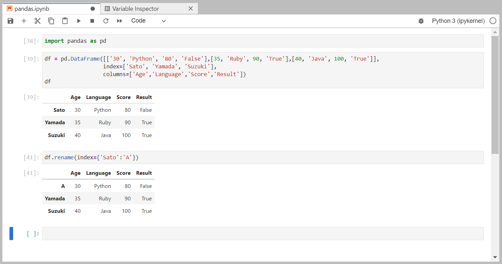Restart the kernel
This screenshot has width=502, height=264.
click(x=106, y=21)
